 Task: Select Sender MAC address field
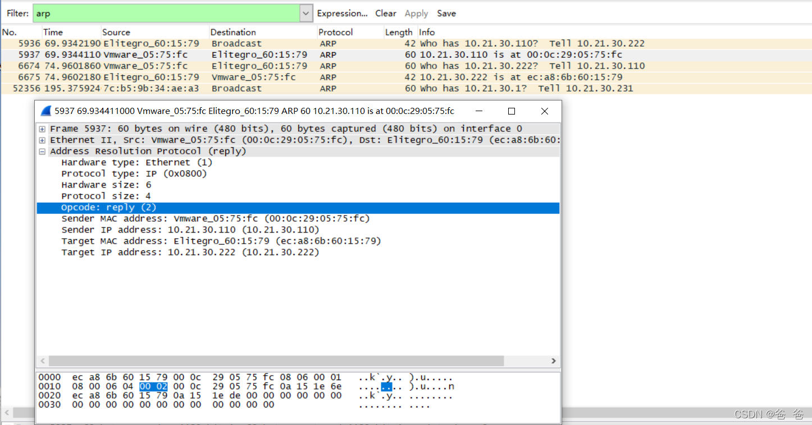216,218
